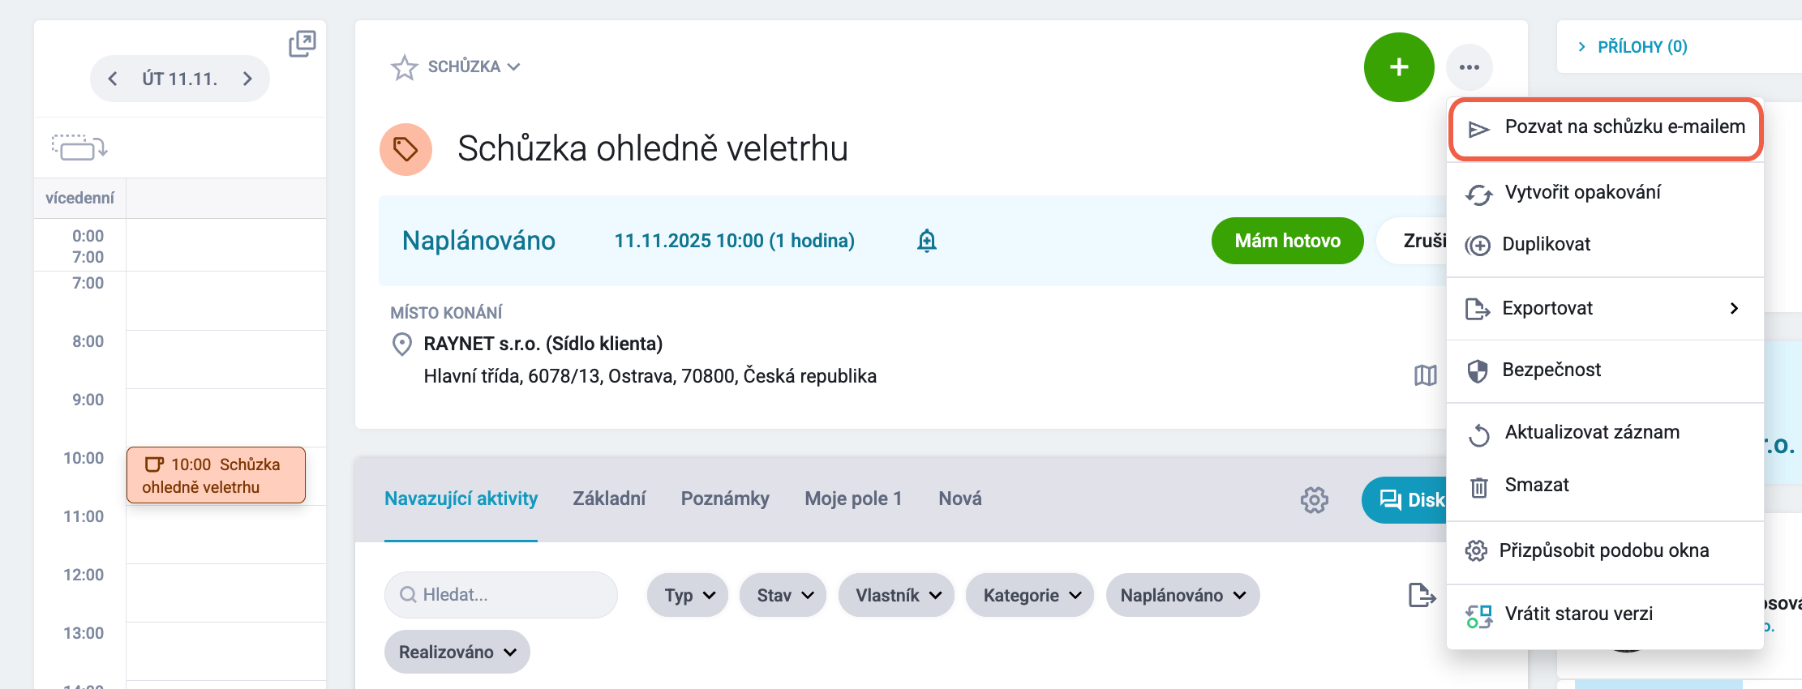
Task: Go to previous day in calendar
Action: tap(113, 79)
